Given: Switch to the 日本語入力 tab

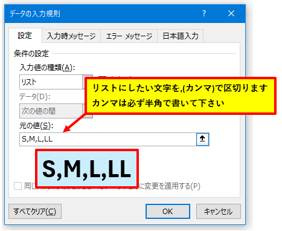Looking at the screenshot, I should click(x=181, y=36).
